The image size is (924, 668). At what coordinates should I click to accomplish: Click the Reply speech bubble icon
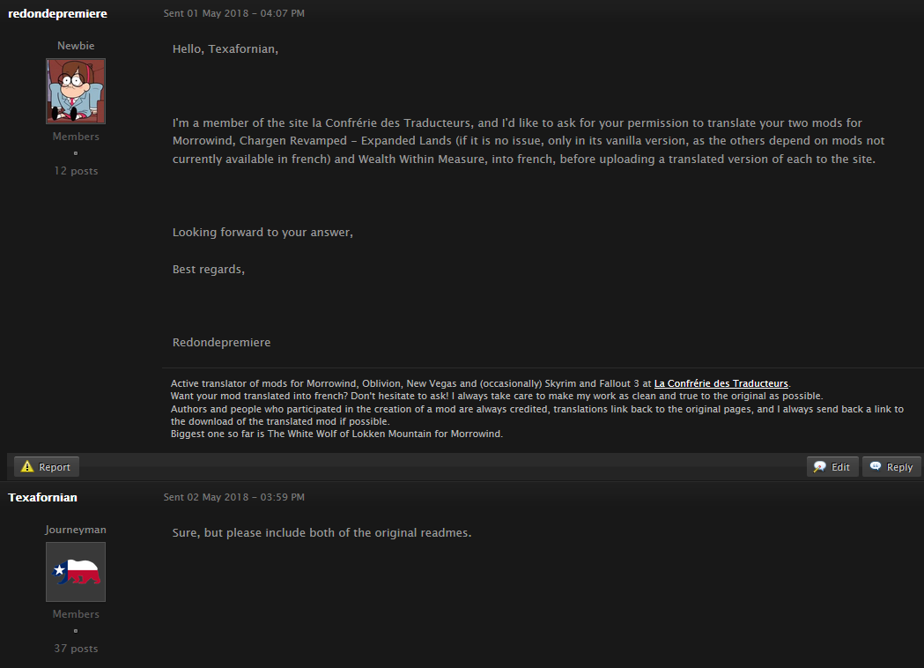pyautogui.click(x=876, y=466)
